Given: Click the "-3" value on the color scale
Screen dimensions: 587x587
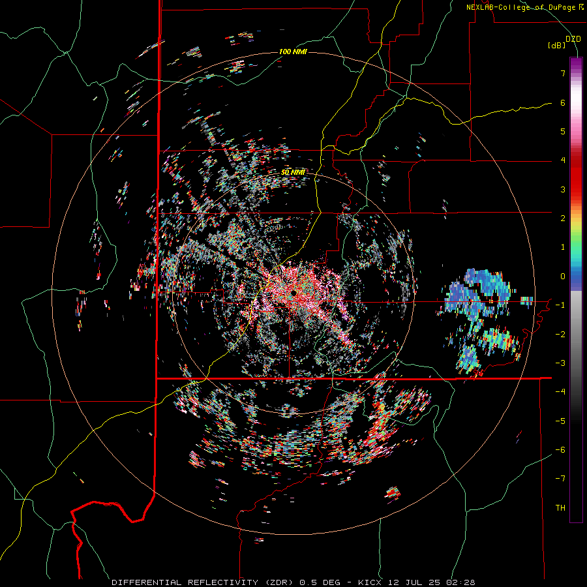Looking at the screenshot, I should point(560,363).
